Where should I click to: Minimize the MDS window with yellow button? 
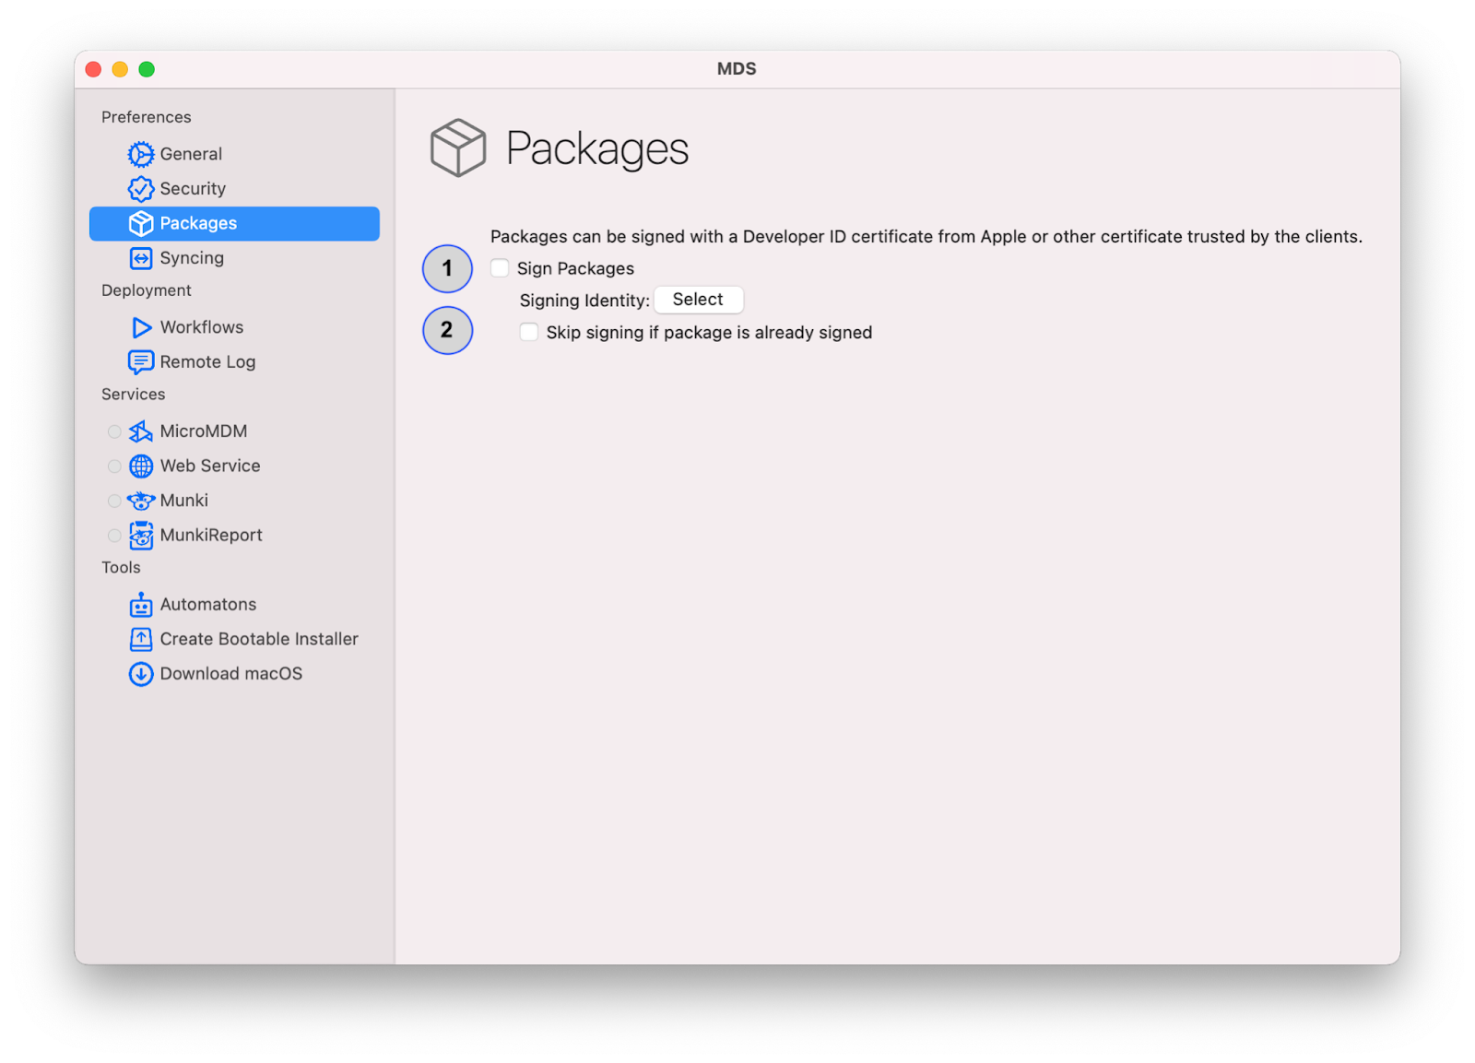point(120,69)
